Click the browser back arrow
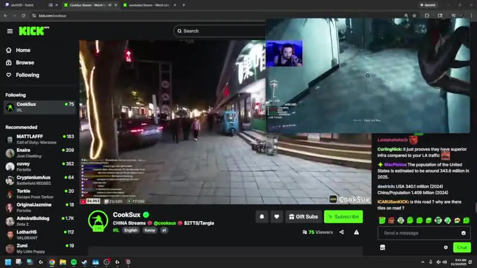This screenshot has height=268, width=477. tap(6, 16)
